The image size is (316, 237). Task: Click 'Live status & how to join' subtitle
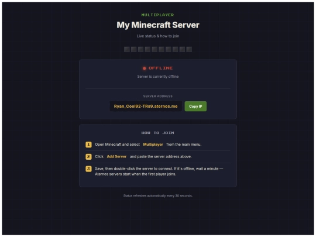pyautogui.click(x=158, y=36)
